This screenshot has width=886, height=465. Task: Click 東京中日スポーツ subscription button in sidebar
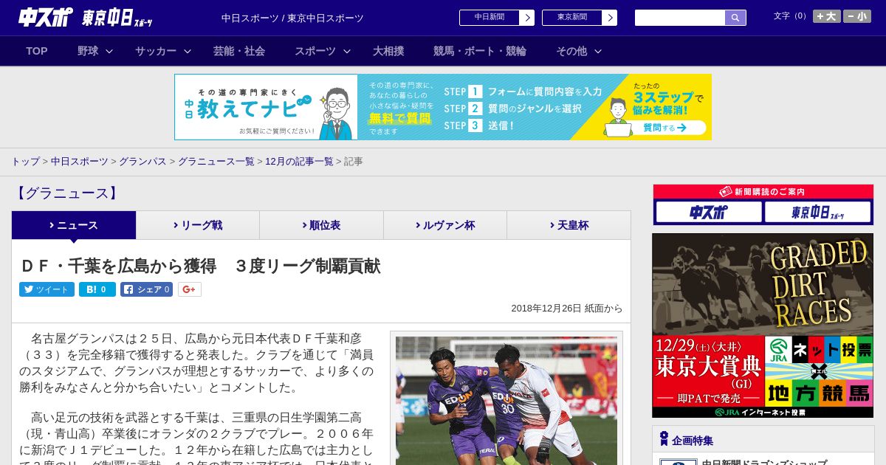pyautogui.click(x=817, y=213)
